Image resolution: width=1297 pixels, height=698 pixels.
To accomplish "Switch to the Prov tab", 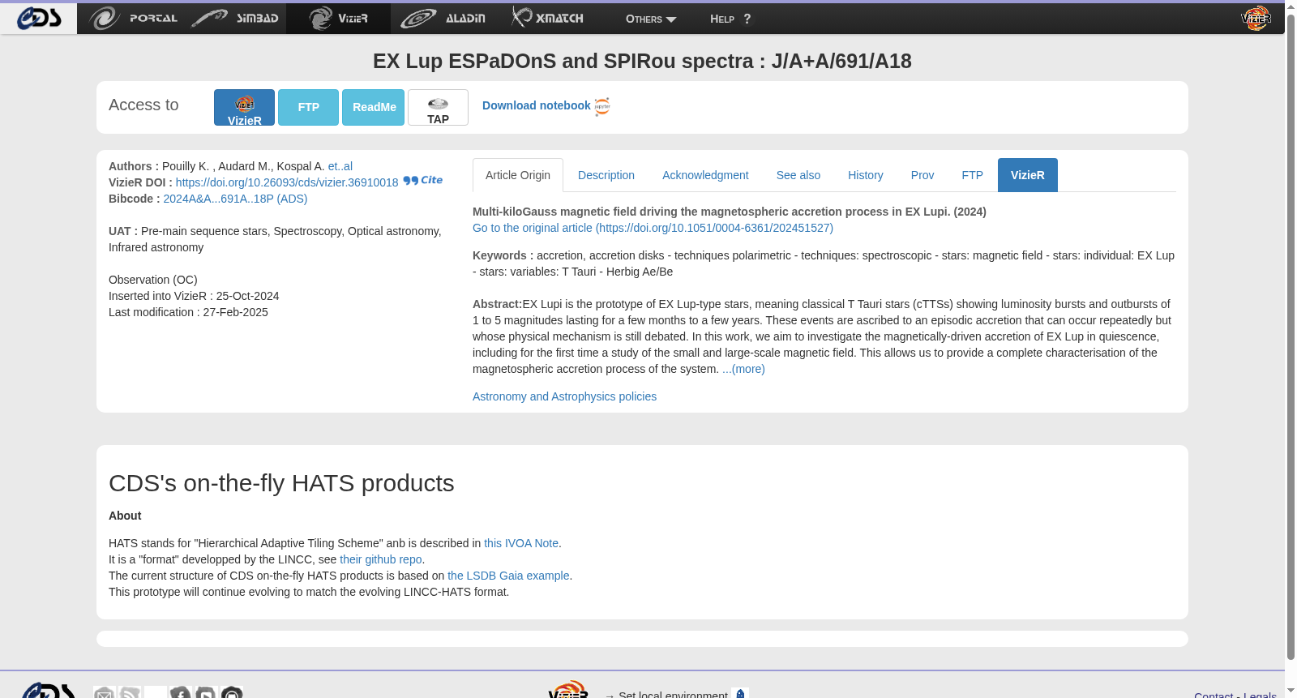I will pos(922,175).
